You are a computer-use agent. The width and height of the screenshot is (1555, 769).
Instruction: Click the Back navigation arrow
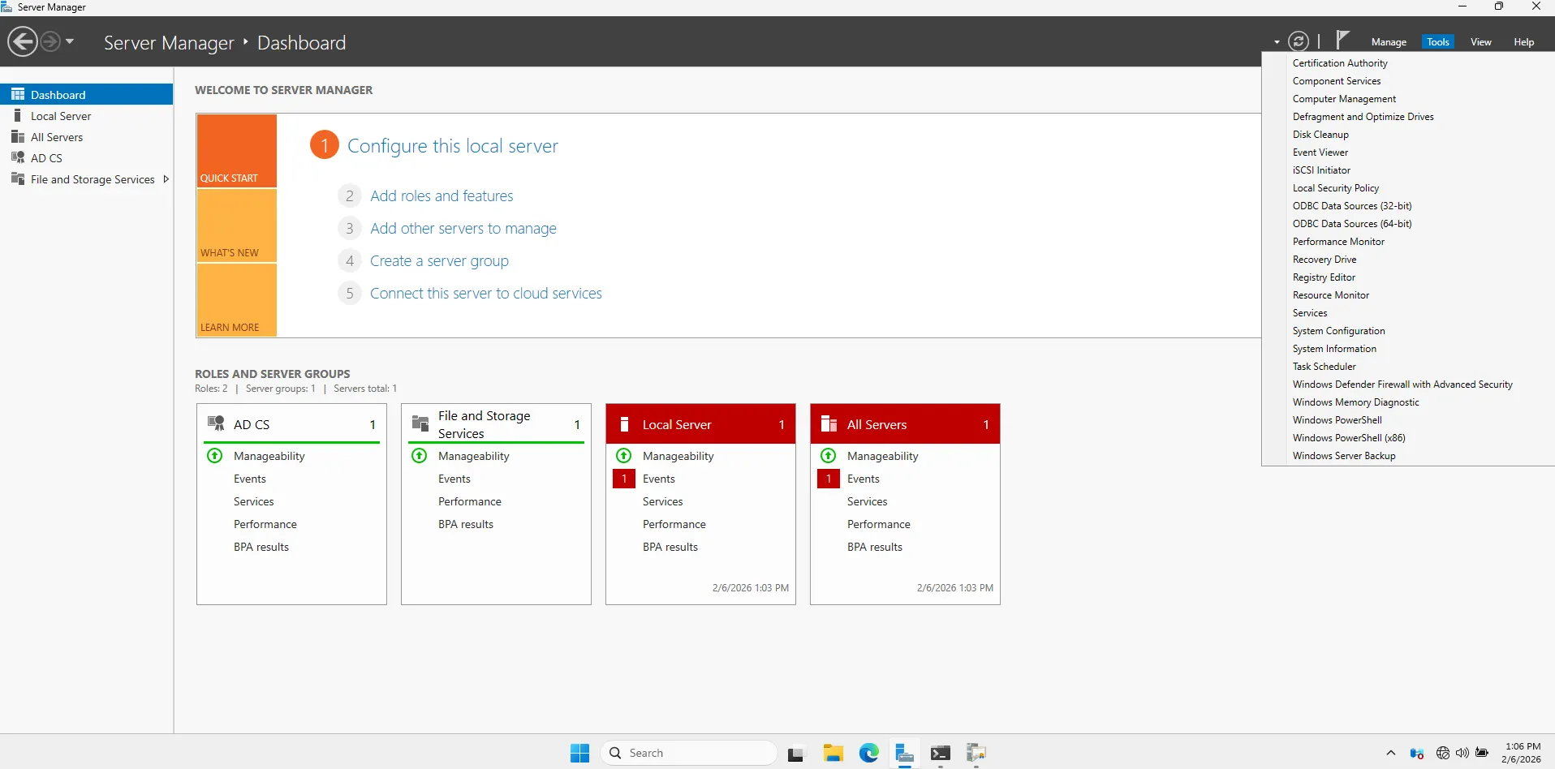click(21, 41)
